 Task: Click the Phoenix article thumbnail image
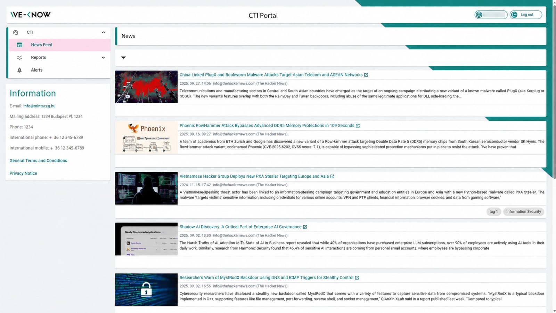146,138
